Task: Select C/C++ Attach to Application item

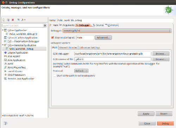Action: tap(23, 38)
